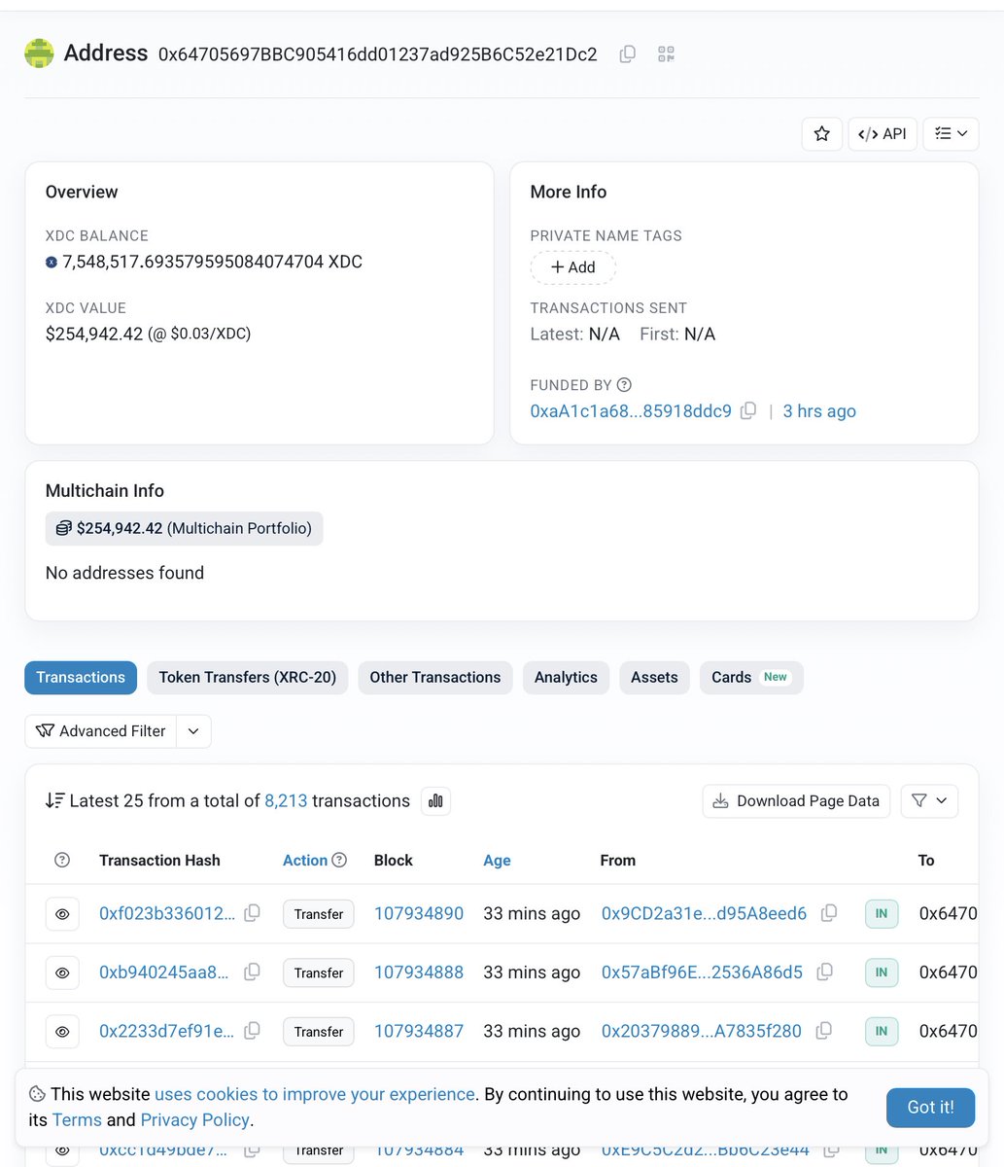The image size is (1004, 1167).
Task: Preview transaction 0xb940245aa8 with eye icon
Action: [x=62, y=972]
